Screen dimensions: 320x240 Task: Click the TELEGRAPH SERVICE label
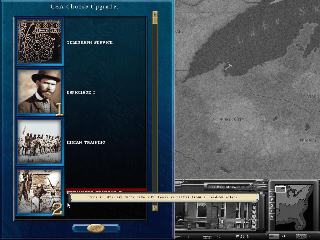(90, 42)
